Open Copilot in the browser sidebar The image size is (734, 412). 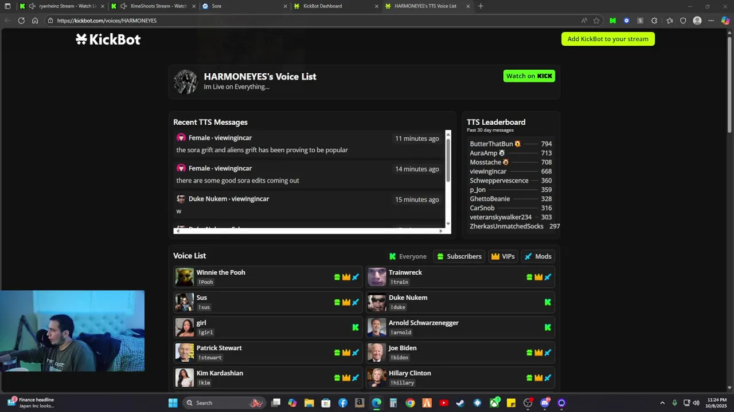[x=725, y=21]
